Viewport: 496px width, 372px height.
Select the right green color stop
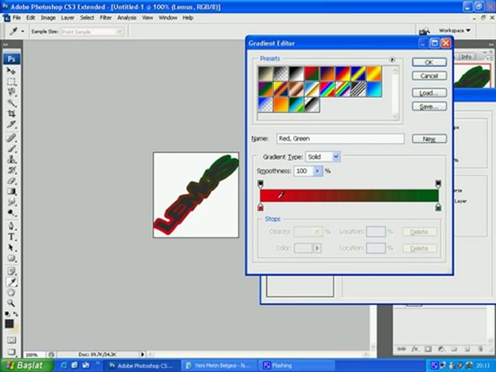pyautogui.click(x=438, y=207)
